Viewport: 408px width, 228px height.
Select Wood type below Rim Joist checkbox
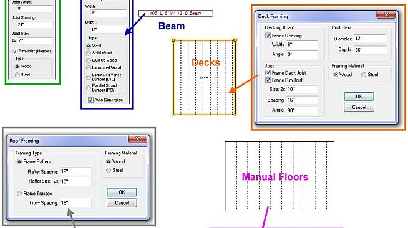[17, 67]
